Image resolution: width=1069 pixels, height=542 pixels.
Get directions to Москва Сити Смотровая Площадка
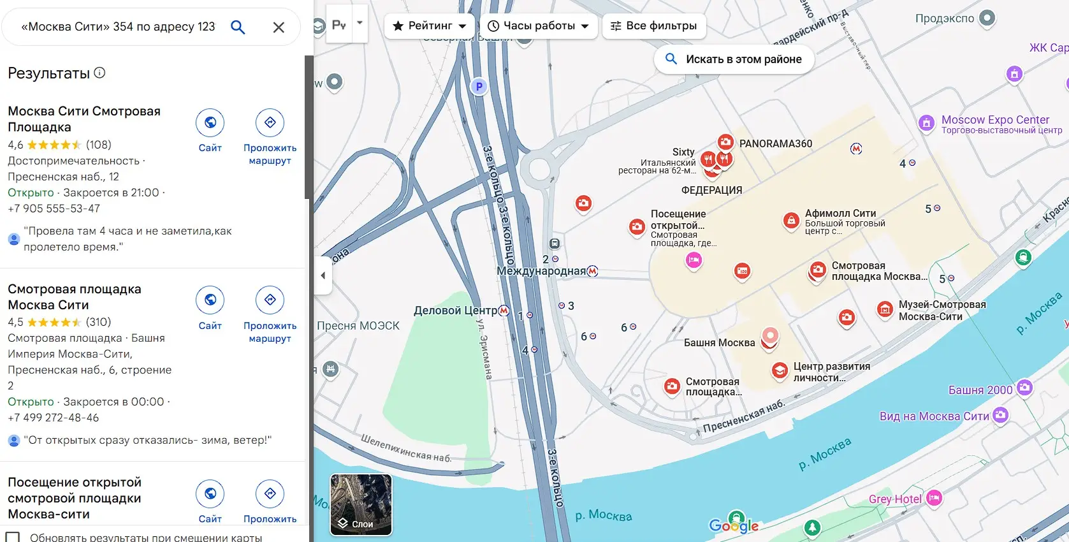coord(270,122)
